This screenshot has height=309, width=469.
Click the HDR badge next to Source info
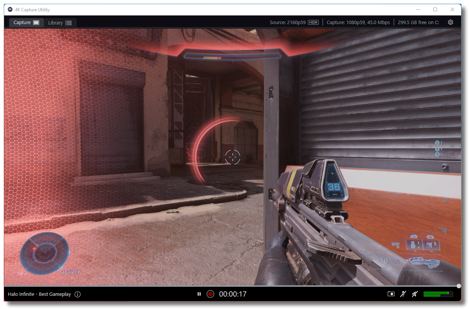coord(314,22)
